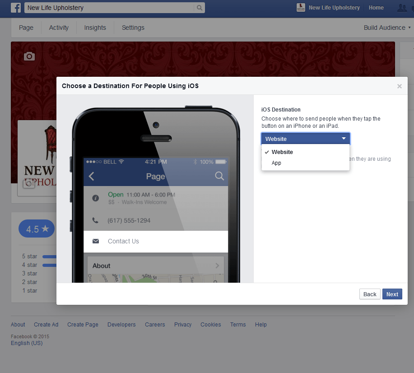This screenshot has width=414, height=373.
Task: Click Contact Us row in phone preview
Action: 156,242
